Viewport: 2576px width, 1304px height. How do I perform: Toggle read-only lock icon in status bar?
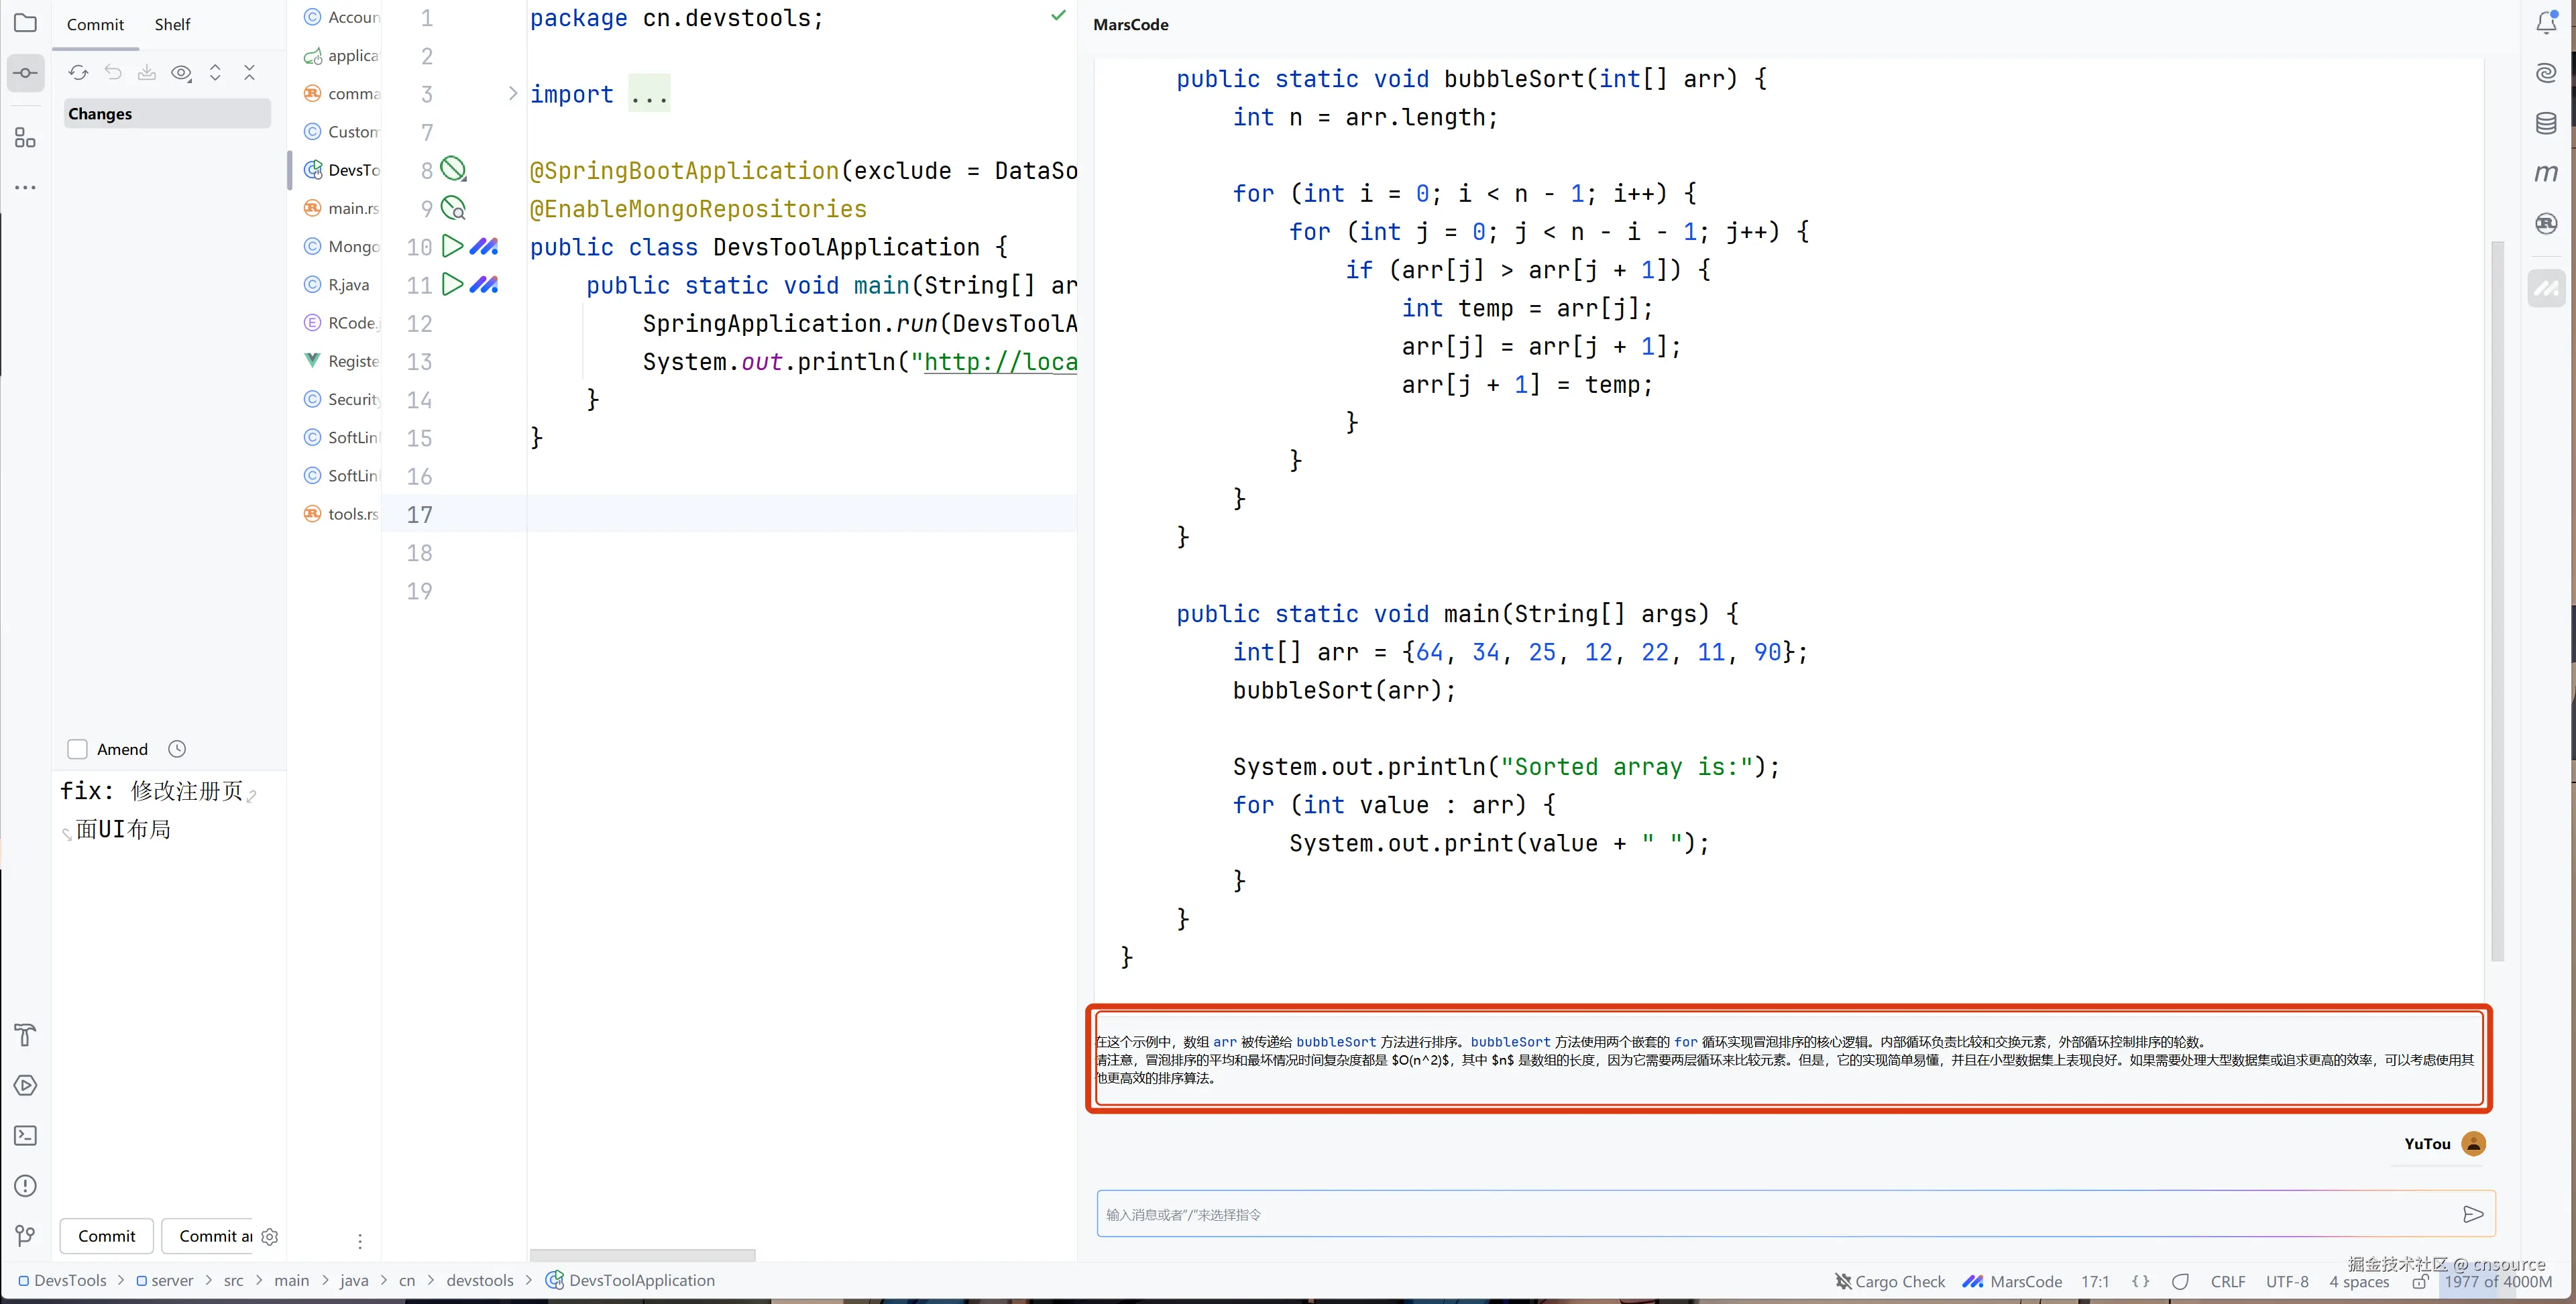point(2419,1281)
